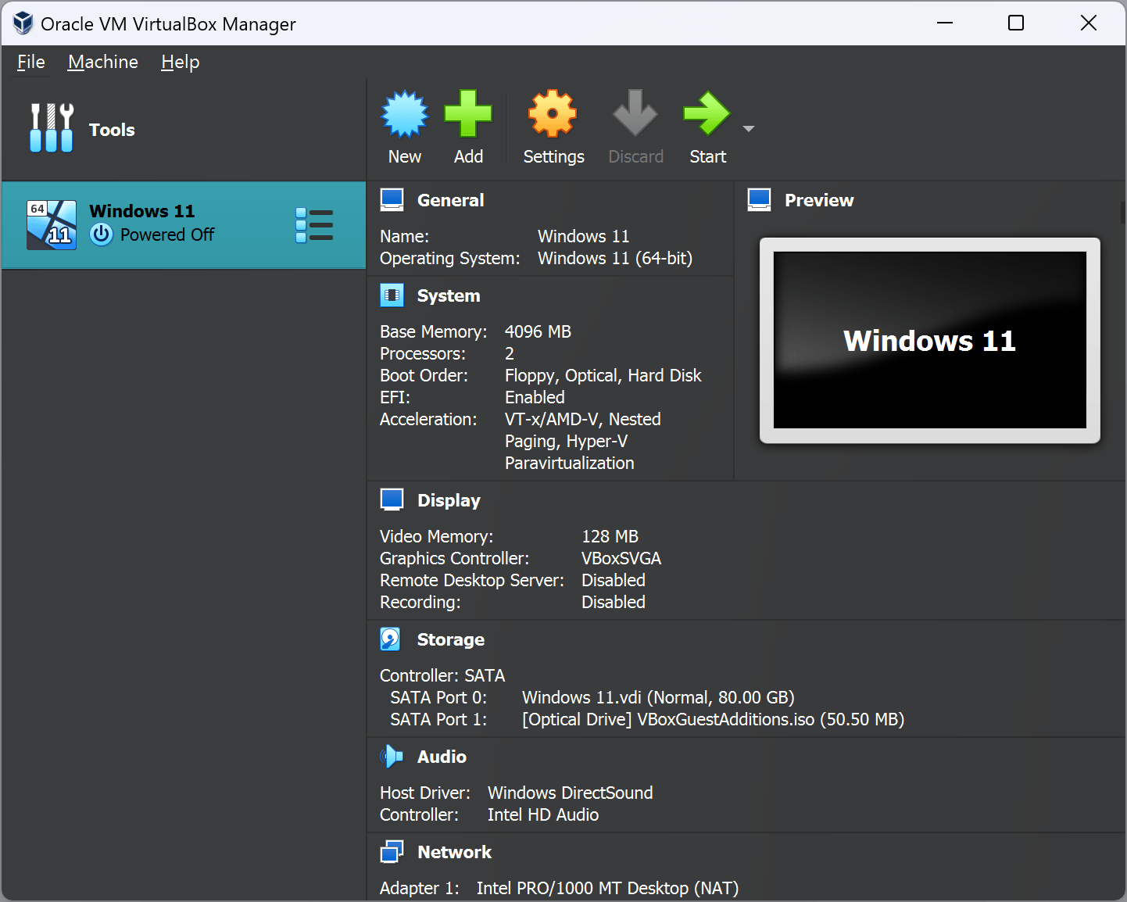Click the Base Memory value 4096 MB
Viewport: 1127px width, 902px height.
[x=538, y=331]
